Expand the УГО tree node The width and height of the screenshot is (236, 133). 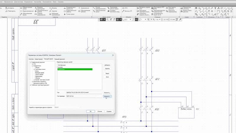[x=32, y=64]
